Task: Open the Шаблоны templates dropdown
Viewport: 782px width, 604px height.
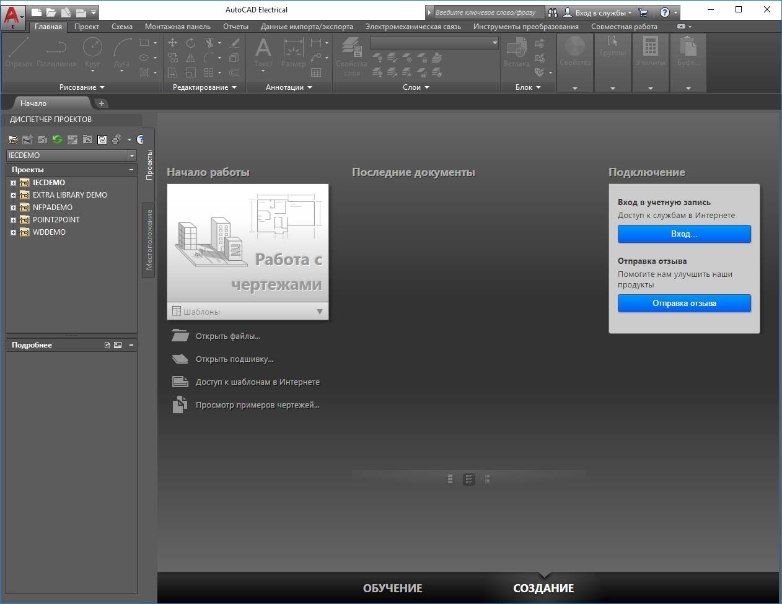Action: pos(248,312)
